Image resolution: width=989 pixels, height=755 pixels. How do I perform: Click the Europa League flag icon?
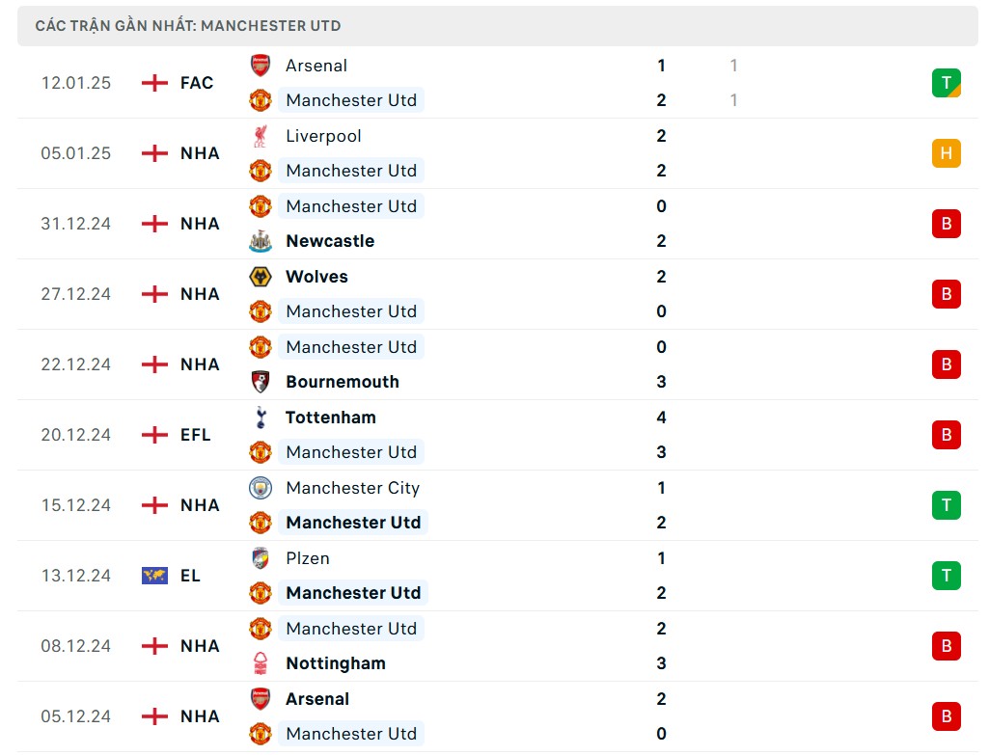pos(154,576)
